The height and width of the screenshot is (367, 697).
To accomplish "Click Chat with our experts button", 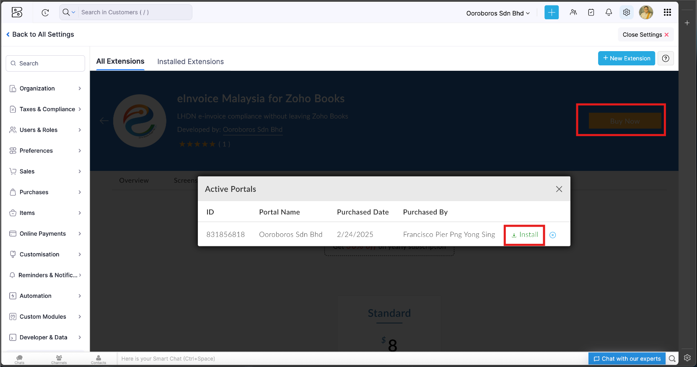I will pos(627,359).
